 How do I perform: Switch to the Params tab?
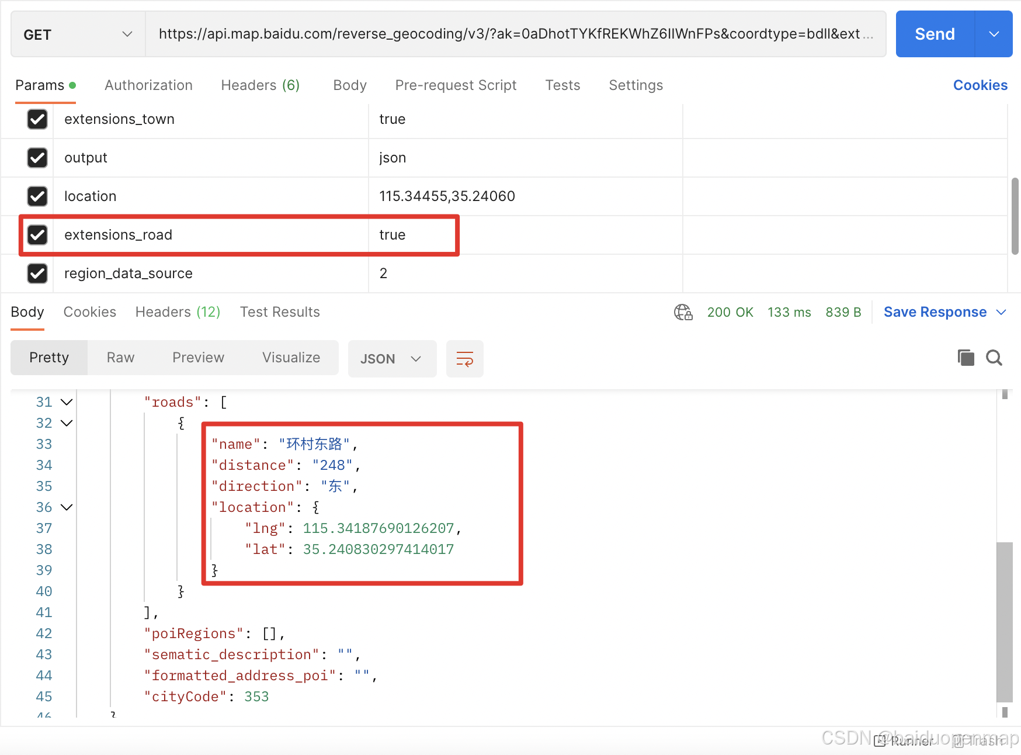45,85
